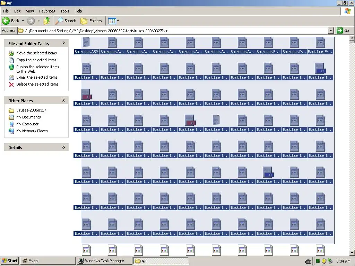Click the globe Publish to Web icon
Screen dimensions: 355x266
click(11, 67)
